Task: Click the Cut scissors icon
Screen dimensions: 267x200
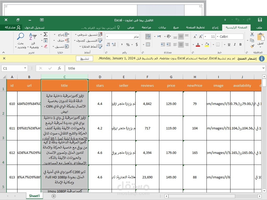Action: point(252,35)
